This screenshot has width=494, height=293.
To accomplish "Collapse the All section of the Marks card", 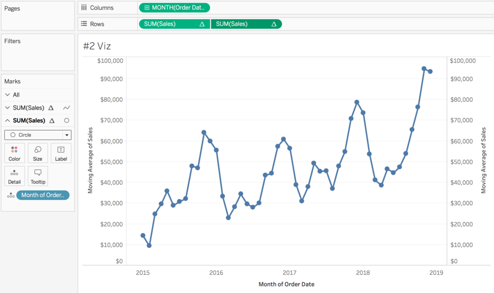I will click(7, 95).
